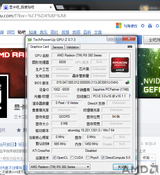Open the 地图 link in Baidu navigation
The height and width of the screenshot is (175, 160).
(x=76, y=32)
